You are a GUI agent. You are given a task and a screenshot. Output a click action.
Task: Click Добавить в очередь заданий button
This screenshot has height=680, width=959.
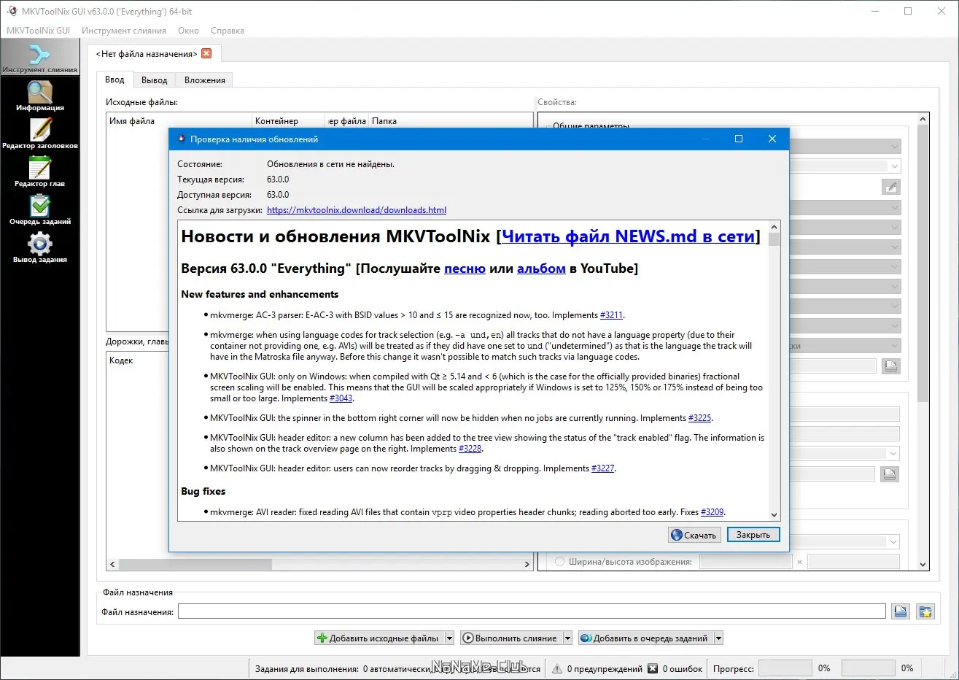(x=645, y=638)
